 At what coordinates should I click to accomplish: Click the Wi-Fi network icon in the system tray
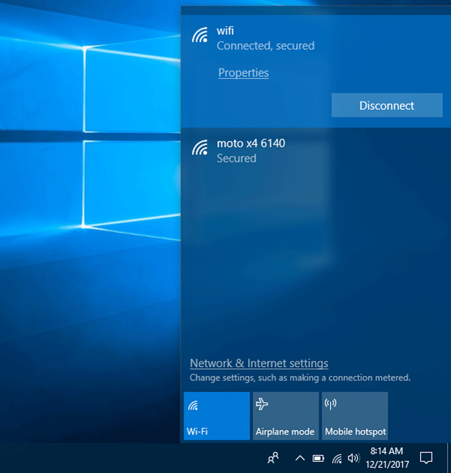[336, 458]
